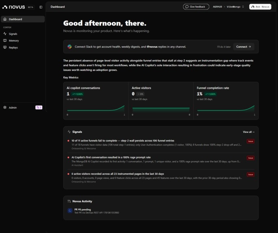Dismiss the Slack banner with I'll do it later
Viewport: 278px width, 233px height.
click(x=224, y=47)
